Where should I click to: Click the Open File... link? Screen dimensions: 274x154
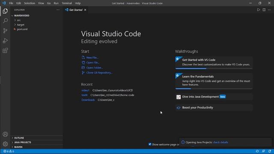tap(93, 62)
